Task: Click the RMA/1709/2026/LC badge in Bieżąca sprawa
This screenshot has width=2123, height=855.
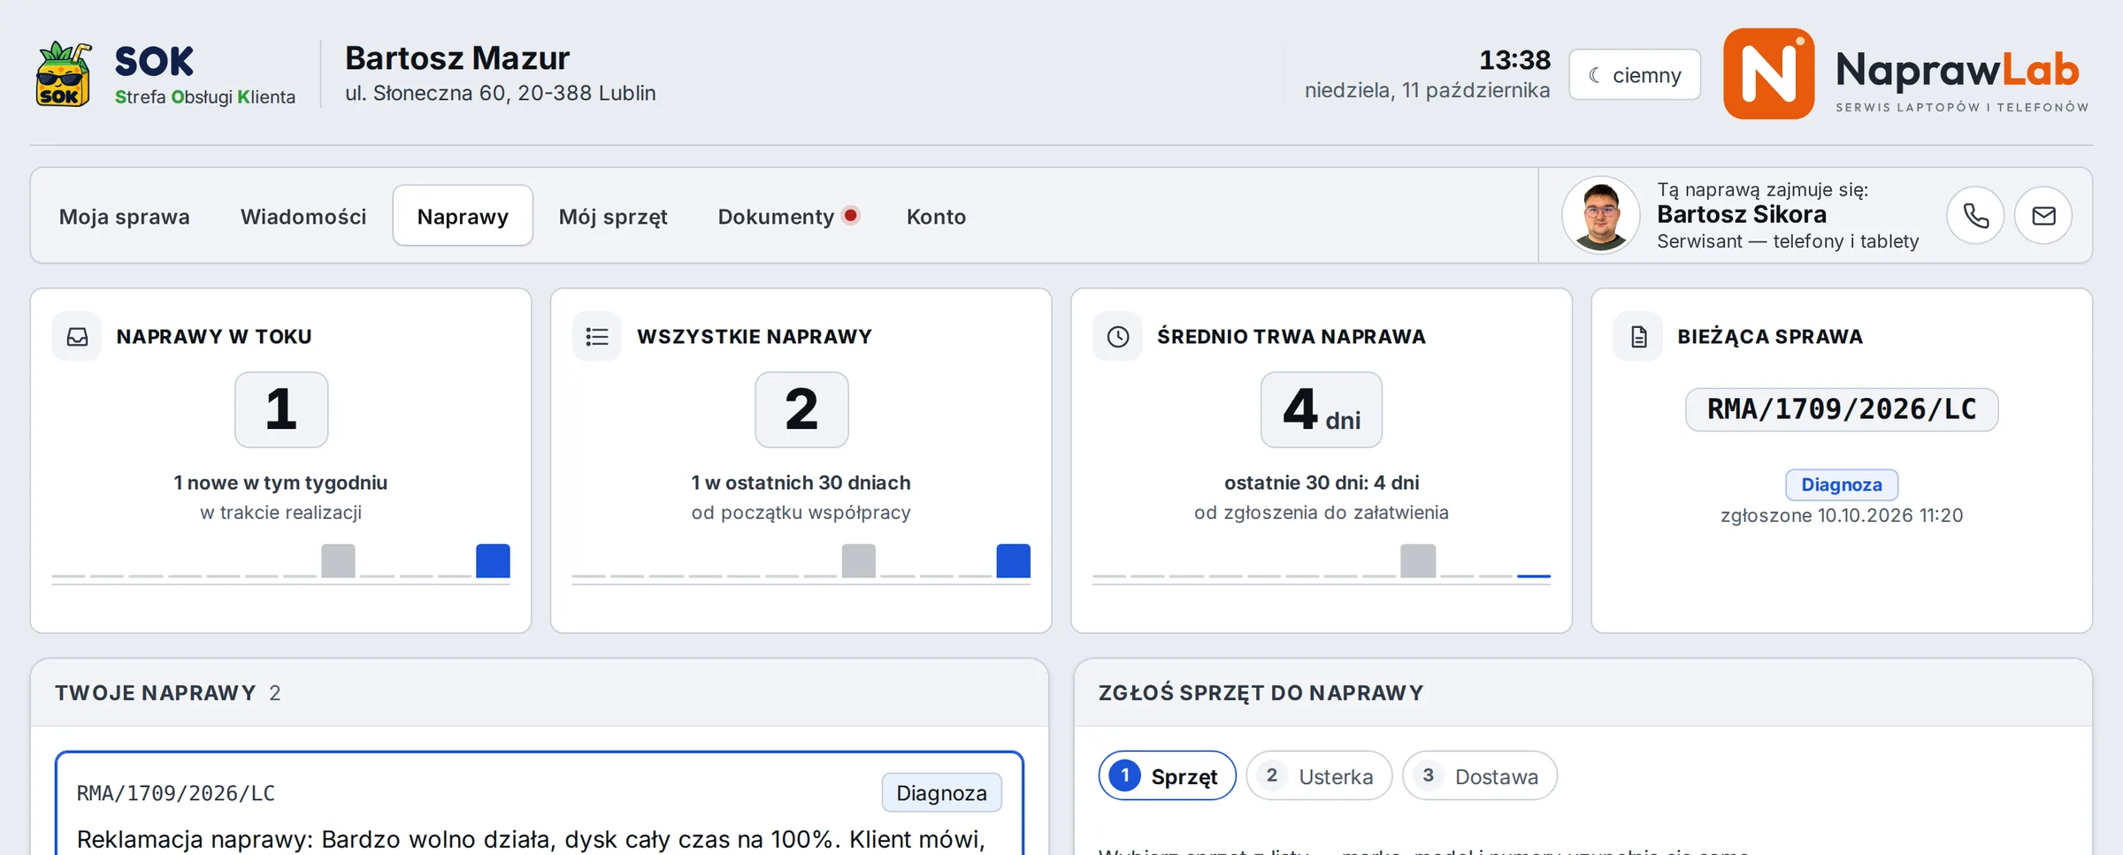Action: pyautogui.click(x=1842, y=409)
